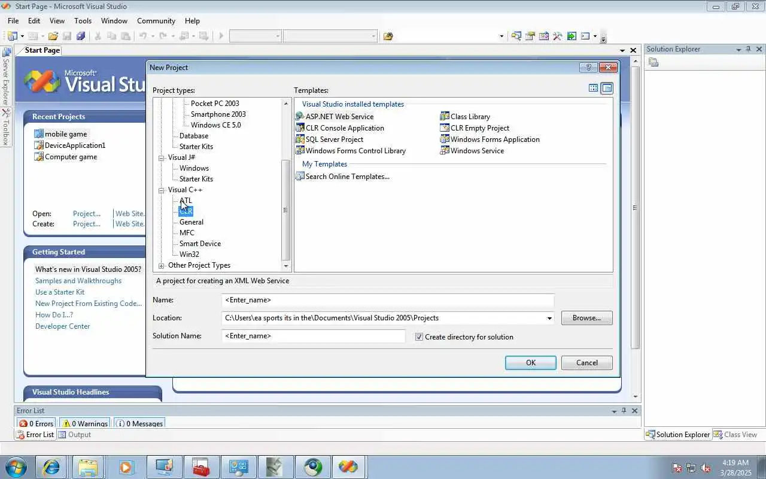This screenshot has height=479, width=766.
Task: Expand Other Project Types node
Action: pyautogui.click(x=162, y=265)
